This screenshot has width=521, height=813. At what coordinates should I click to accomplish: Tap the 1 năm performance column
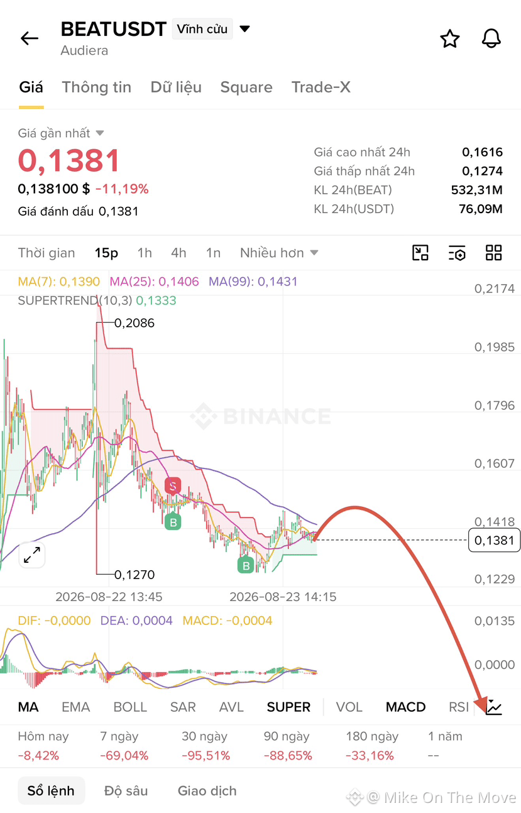445,746
